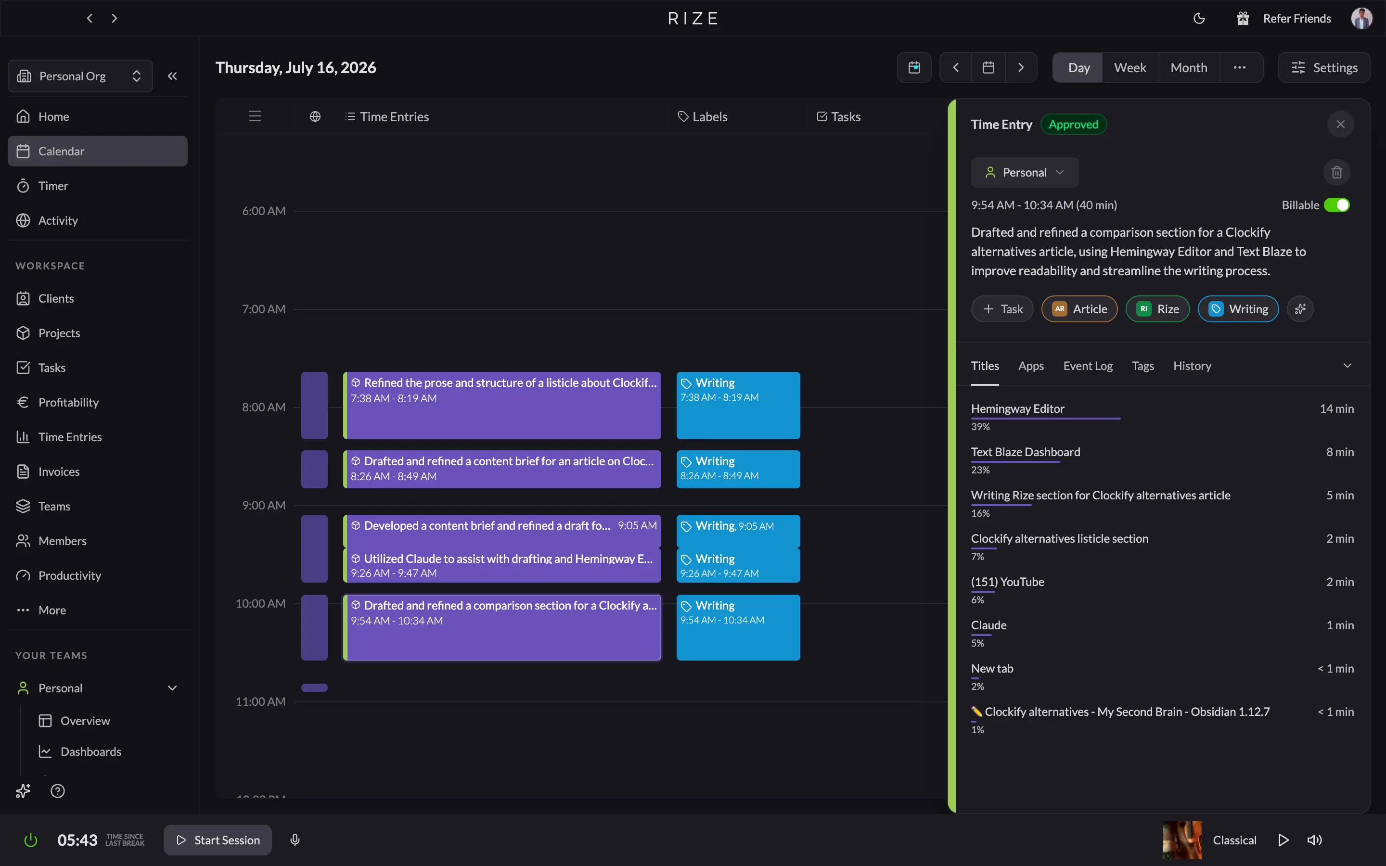Open the 8:26 AM content brief entry
Viewport: 1386px width, 866px height.
pos(502,469)
